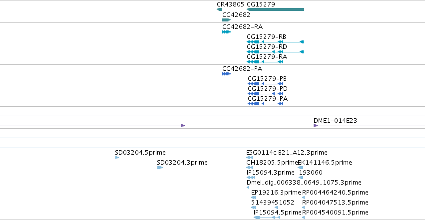
Task: Click the CG15279-RA transcript label
Action: (267, 57)
